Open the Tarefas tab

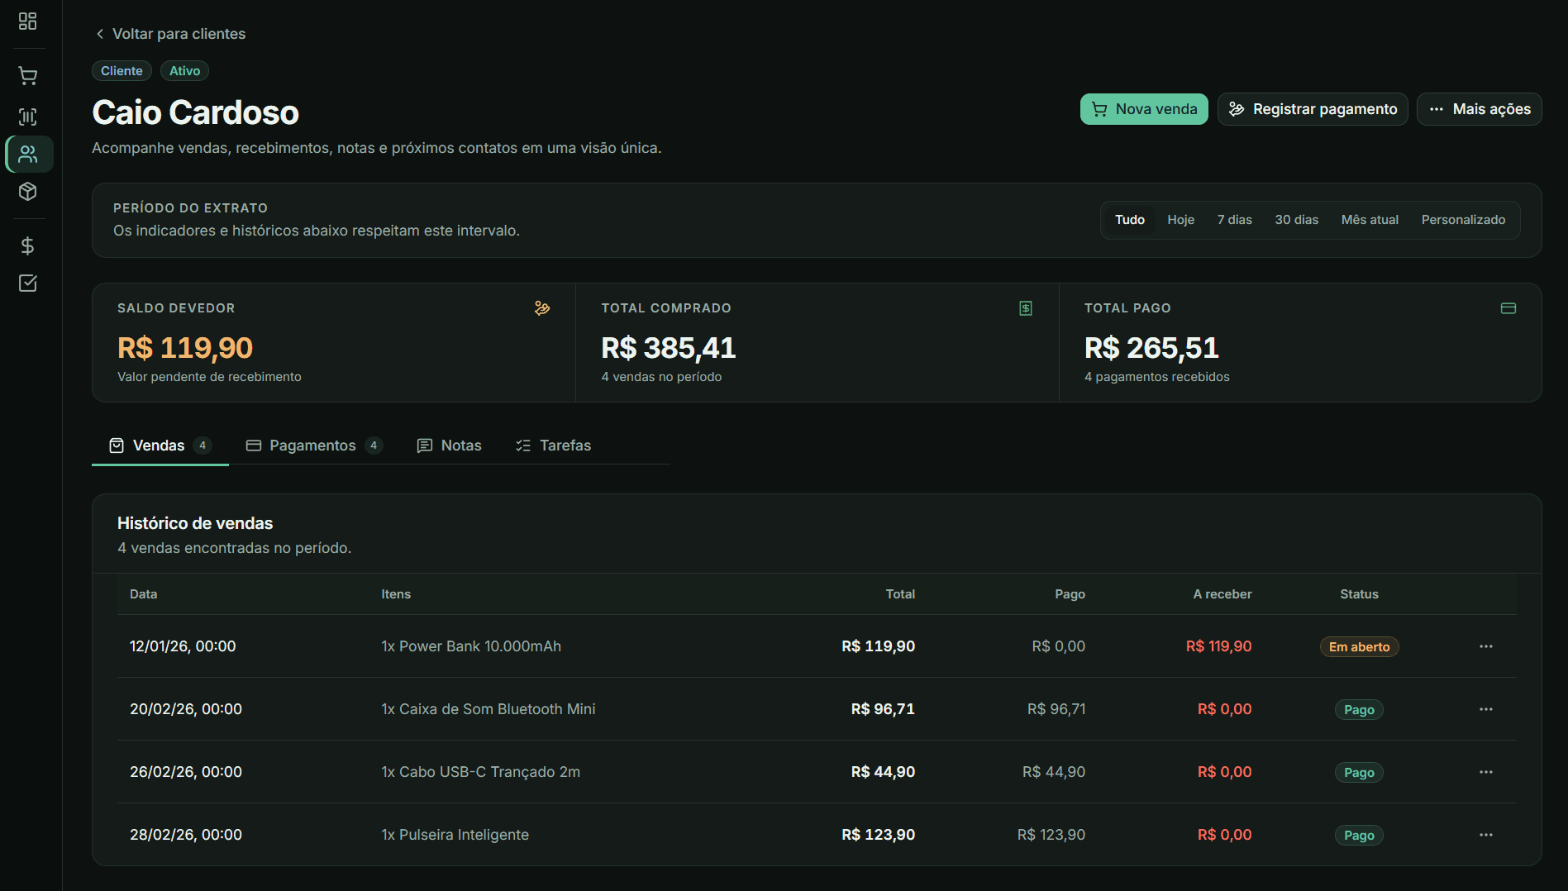coord(554,445)
